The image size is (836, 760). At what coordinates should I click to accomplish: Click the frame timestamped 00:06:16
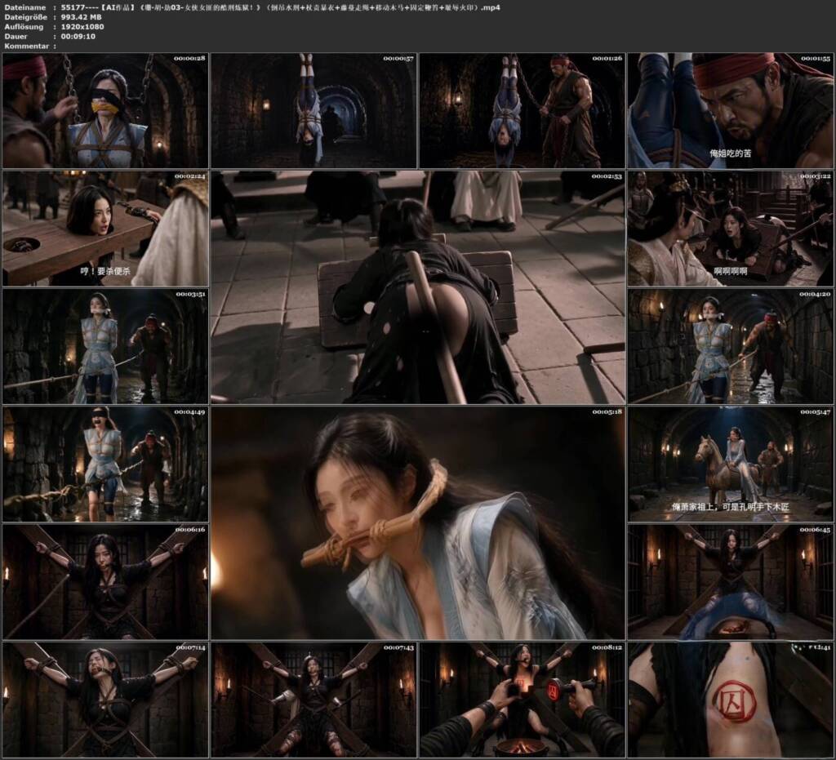point(105,581)
